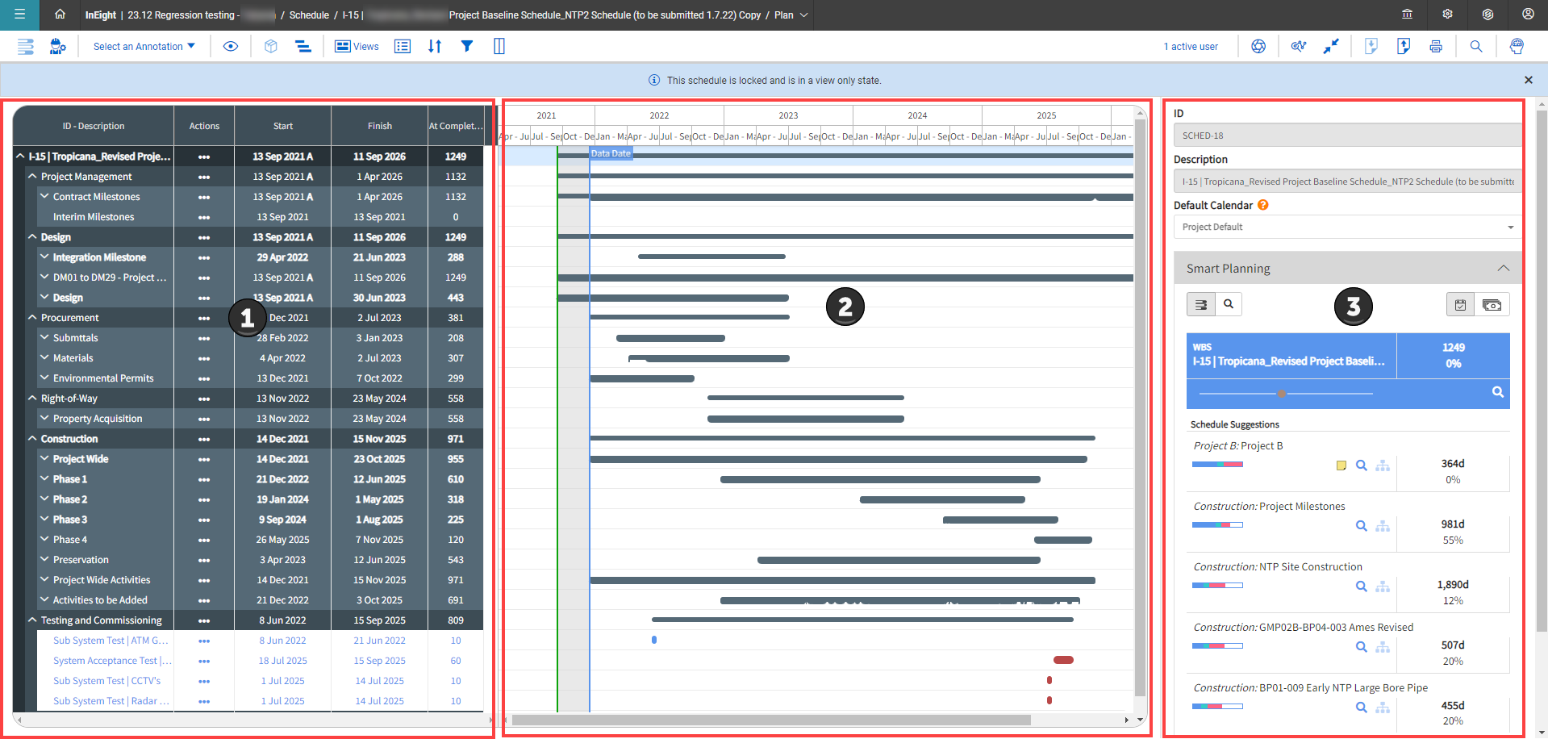Select the sort arrows icon
The height and width of the screenshot is (739, 1548).
pyautogui.click(x=435, y=46)
